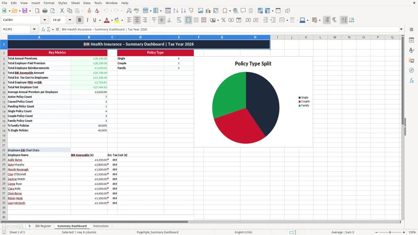Open the Open document dropdown arrow
This screenshot has width=418, height=235.
(x=19, y=11)
